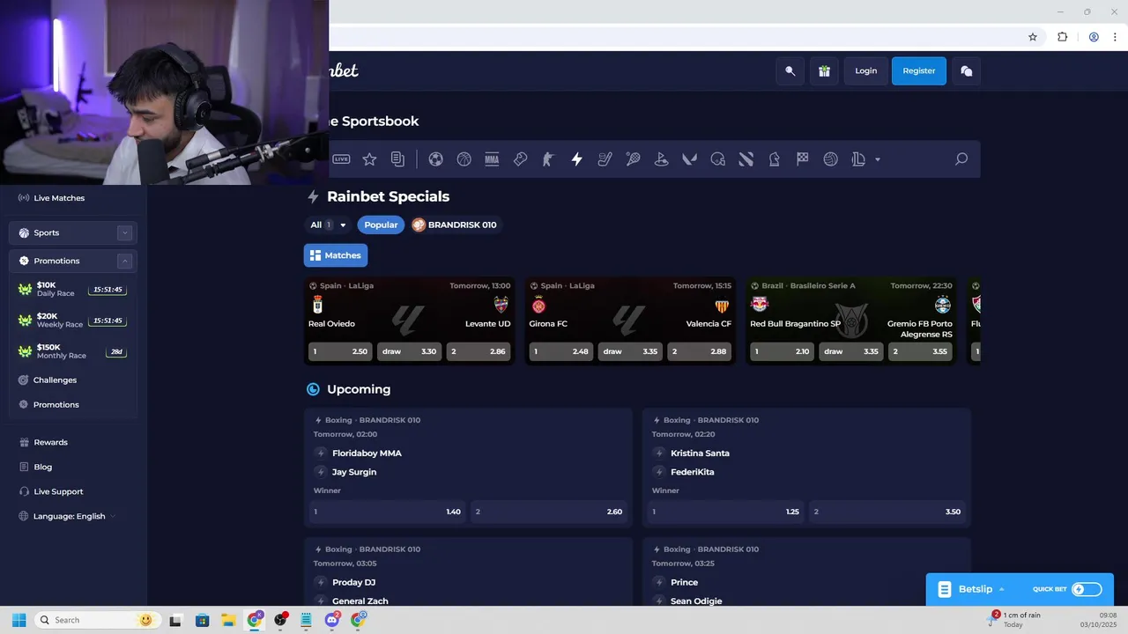1128x634 pixels.
Task: Select the ice hockey sport icon
Action: click(x=605, y=159)
